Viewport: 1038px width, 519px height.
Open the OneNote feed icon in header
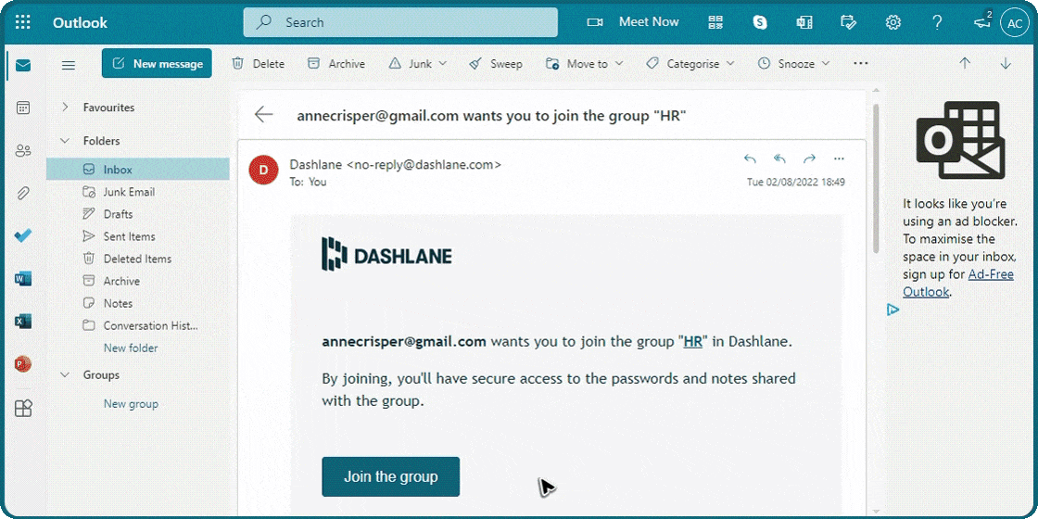[804, 22]
